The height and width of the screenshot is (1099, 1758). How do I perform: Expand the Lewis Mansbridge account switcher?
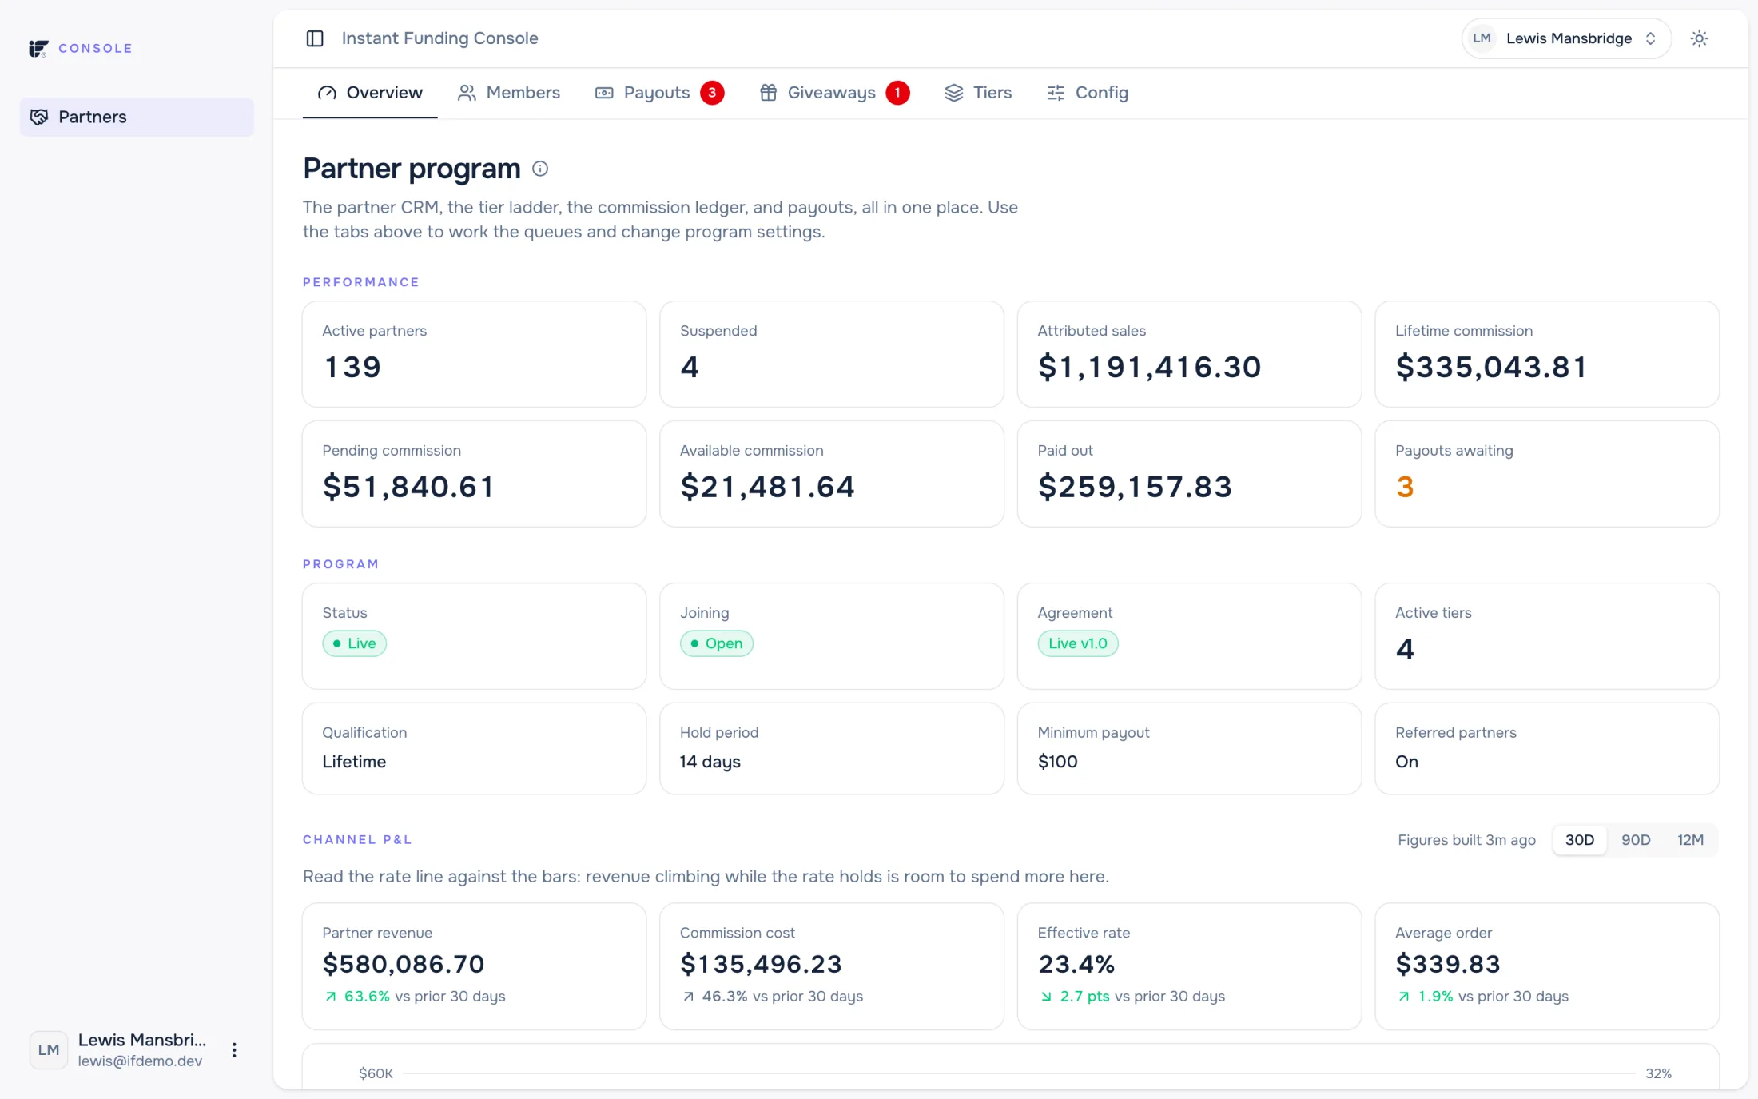[x=1566, y=38]
